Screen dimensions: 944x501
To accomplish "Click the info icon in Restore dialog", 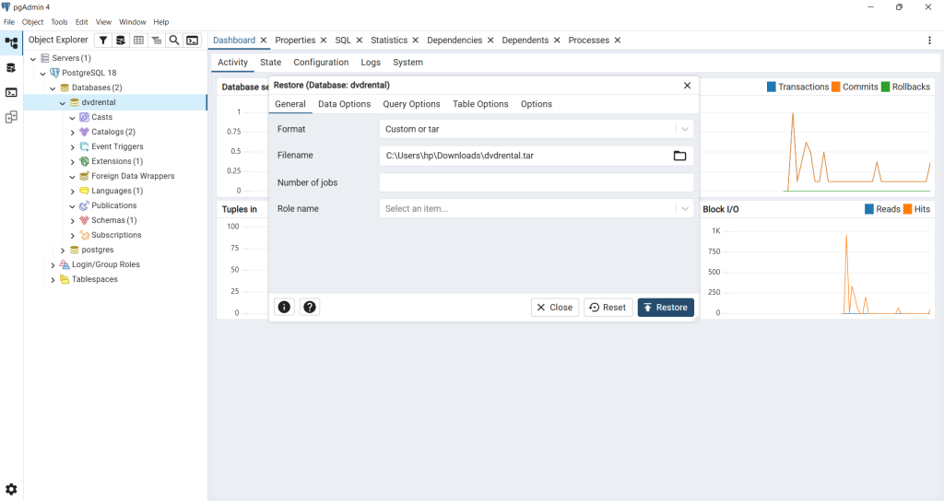I will (284, 308).
